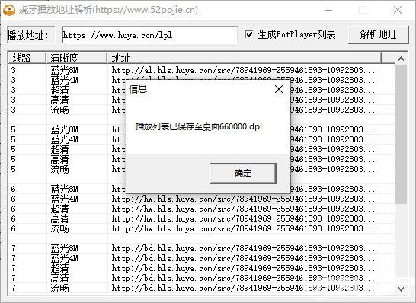Select 流畅 in the line 5 group
The image size is (416, 303).
tap(59, 170)
